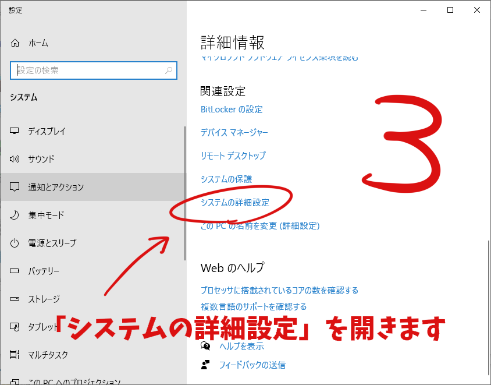The width and height of the screenshot is (491, 385).
Task: Click the Home icon in sidebar
Action: pyautogui.click(x=15, y=43)
